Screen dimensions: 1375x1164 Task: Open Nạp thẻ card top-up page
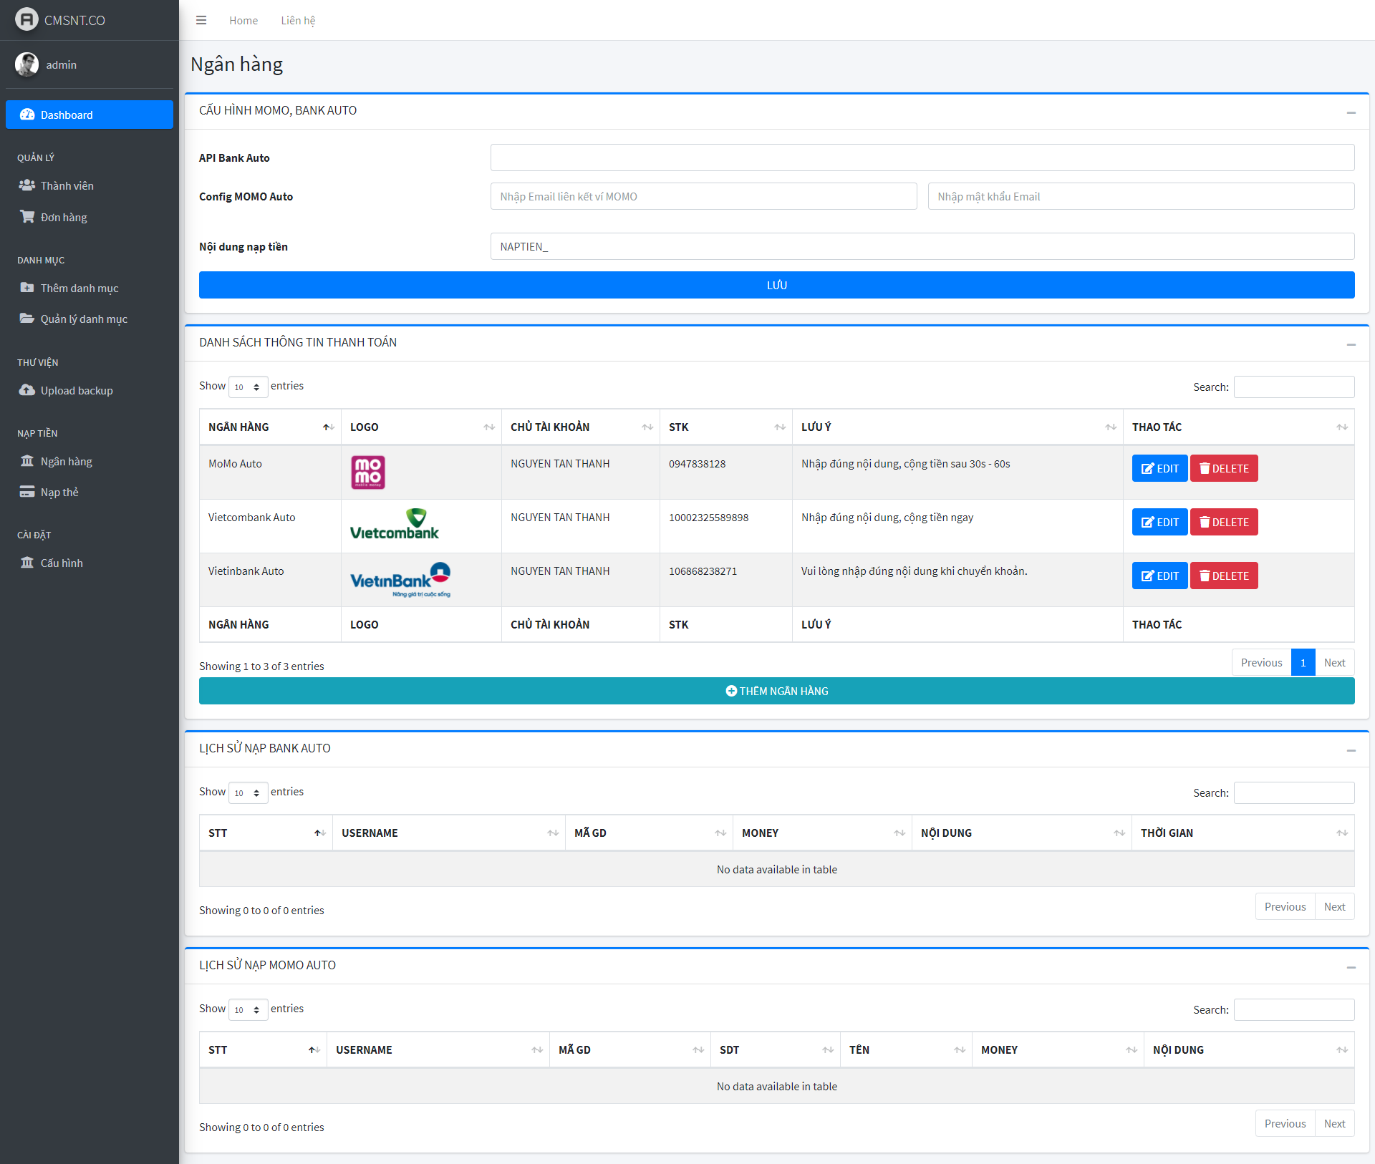click(59, 492)
